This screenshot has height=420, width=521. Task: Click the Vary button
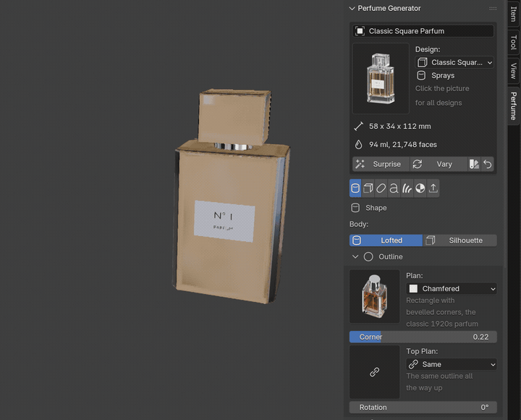pos(444,164)
